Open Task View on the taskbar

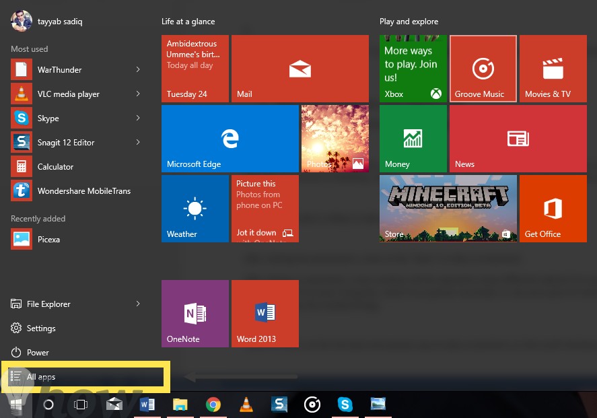[x=80, y=405]
